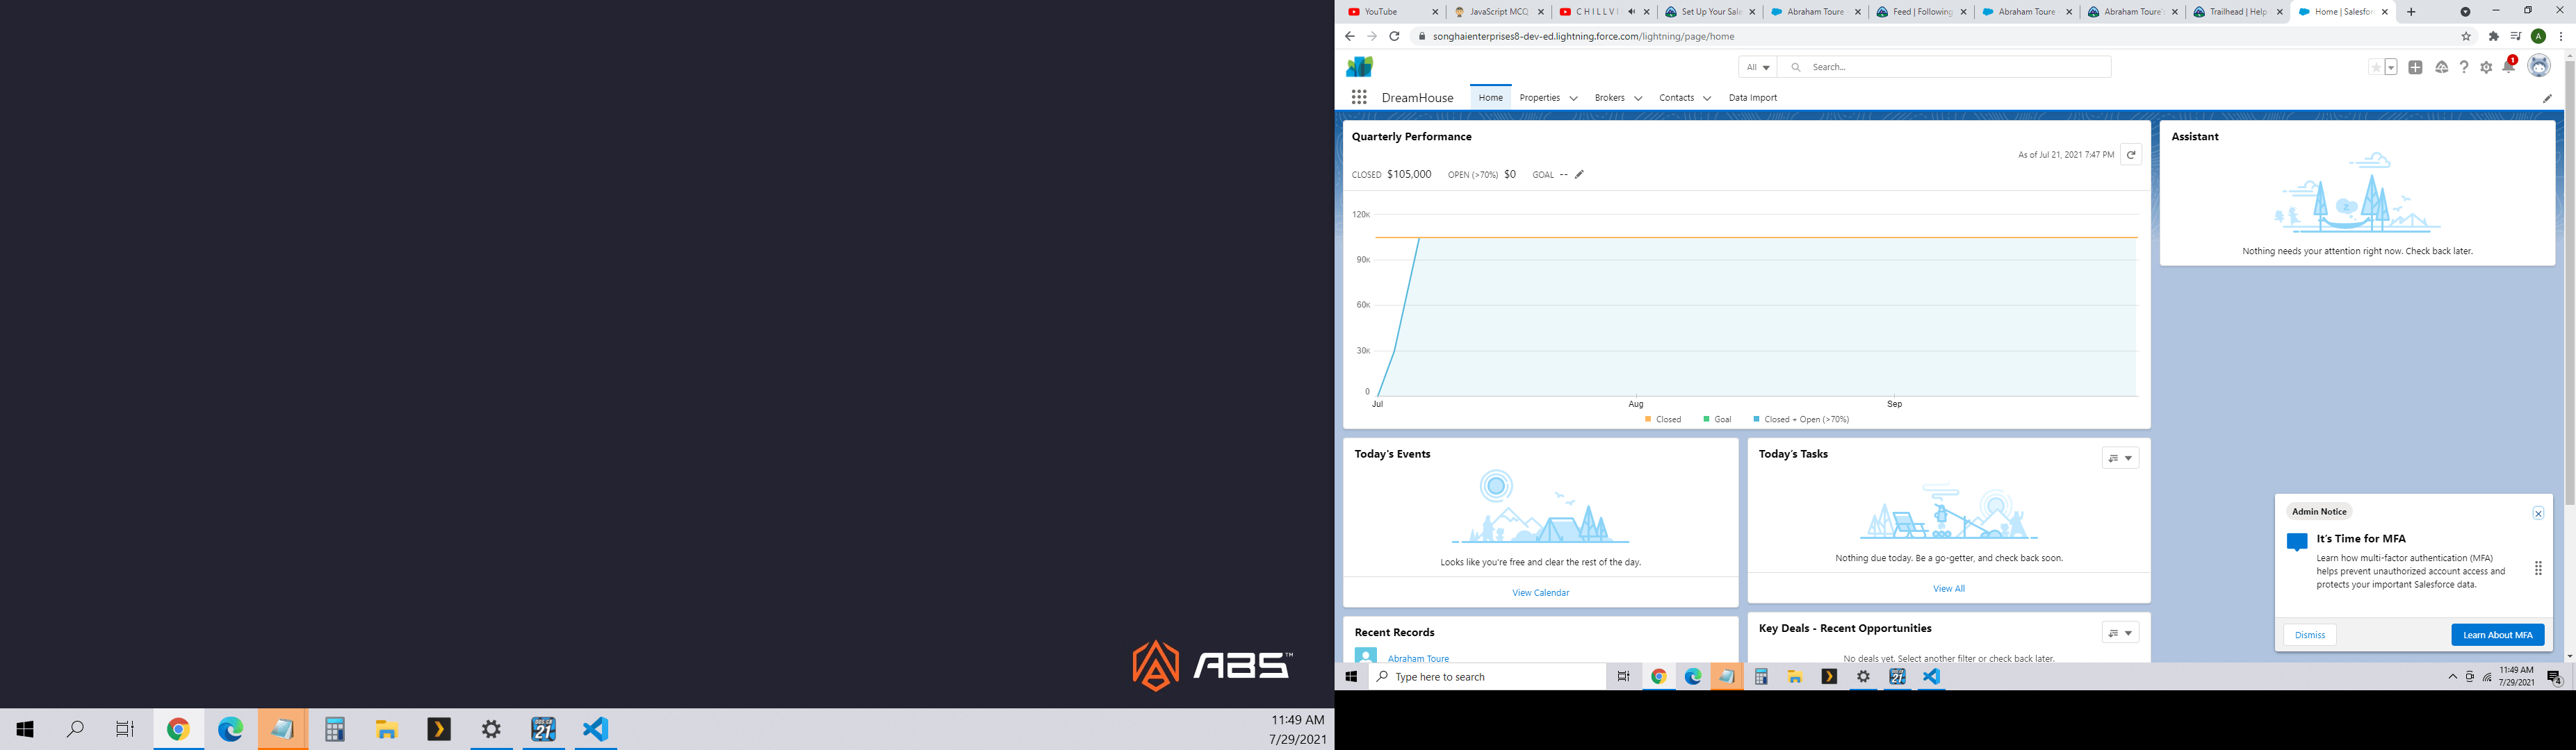2576x750 pixels.
Task: Click the Setup gear icon
Action: [2487, 67]
